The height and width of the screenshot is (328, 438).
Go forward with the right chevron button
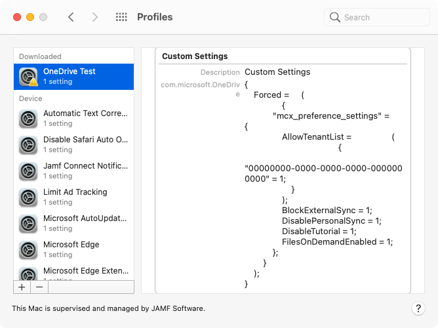click(95, 17)
